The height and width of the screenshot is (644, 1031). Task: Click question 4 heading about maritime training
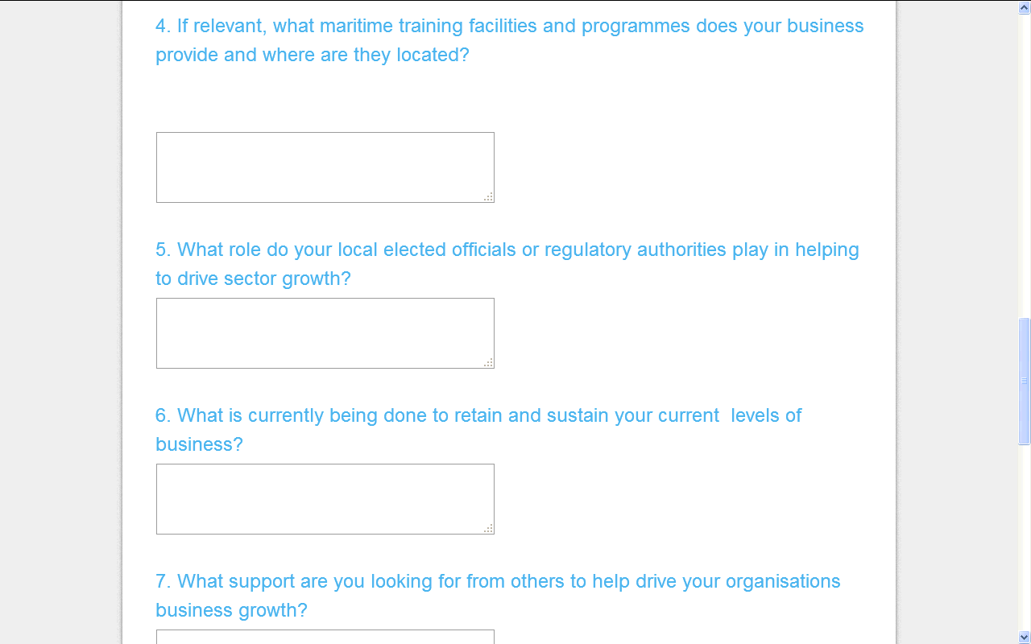pos(509,40)
